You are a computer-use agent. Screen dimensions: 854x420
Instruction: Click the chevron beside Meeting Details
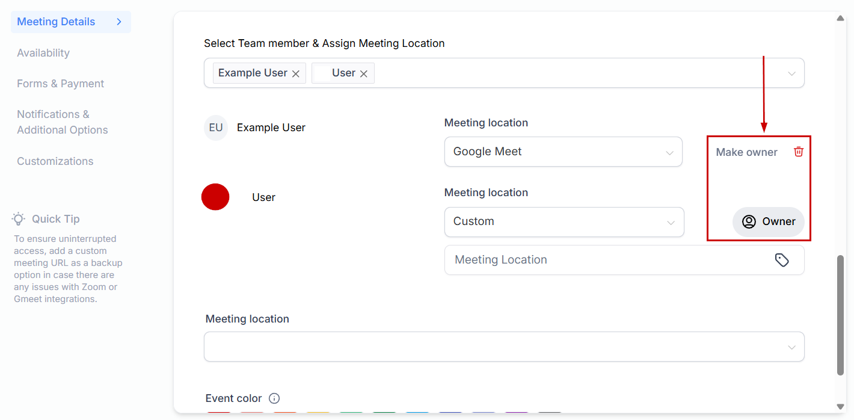pos(119,22)
